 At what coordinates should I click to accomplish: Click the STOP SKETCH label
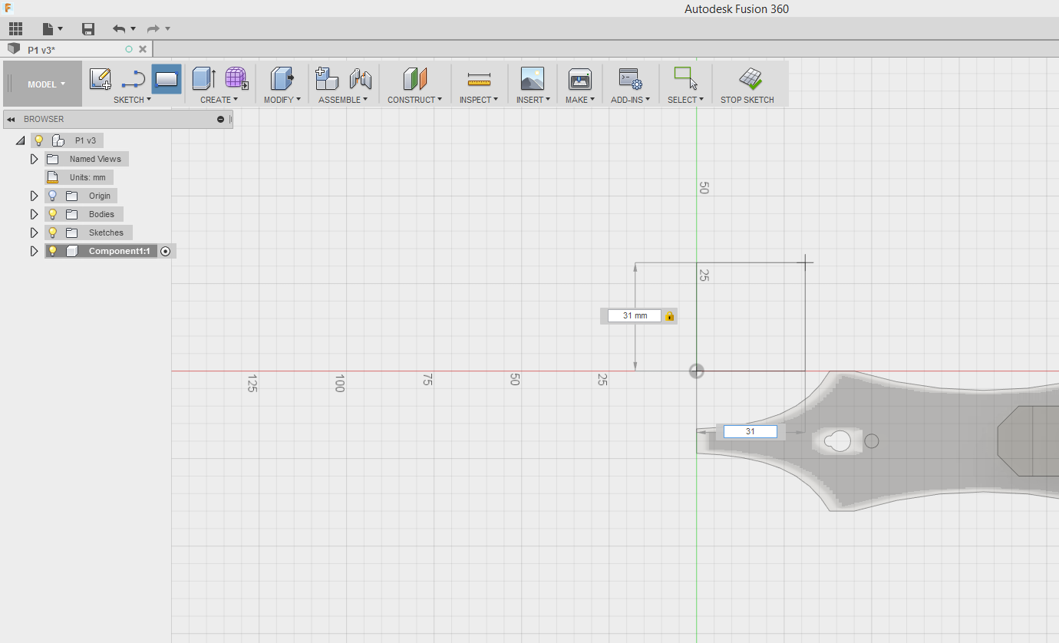(747, 100)
